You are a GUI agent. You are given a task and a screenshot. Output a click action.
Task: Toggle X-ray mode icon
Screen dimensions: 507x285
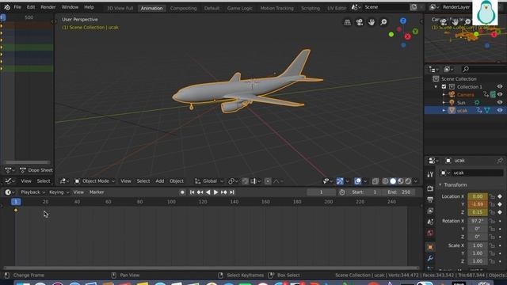[x=375, y=181]
